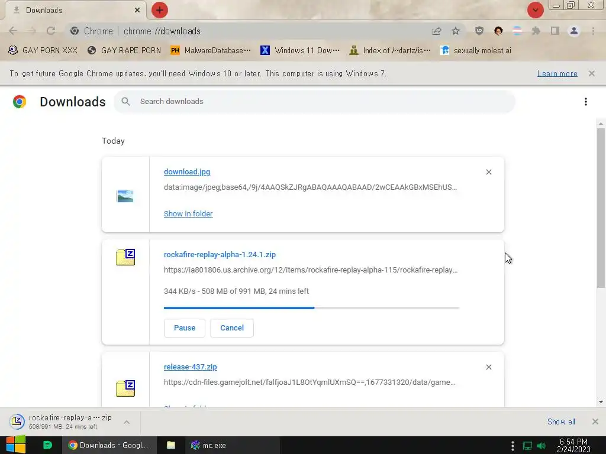Click the cdn-files.gamejolt.net source URL
This screenshot has height=454, width=606.
click(x=310, y=382)
